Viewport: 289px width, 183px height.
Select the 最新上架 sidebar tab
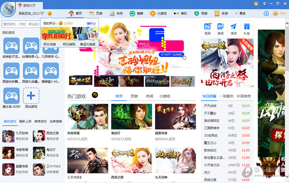[25, 121]
